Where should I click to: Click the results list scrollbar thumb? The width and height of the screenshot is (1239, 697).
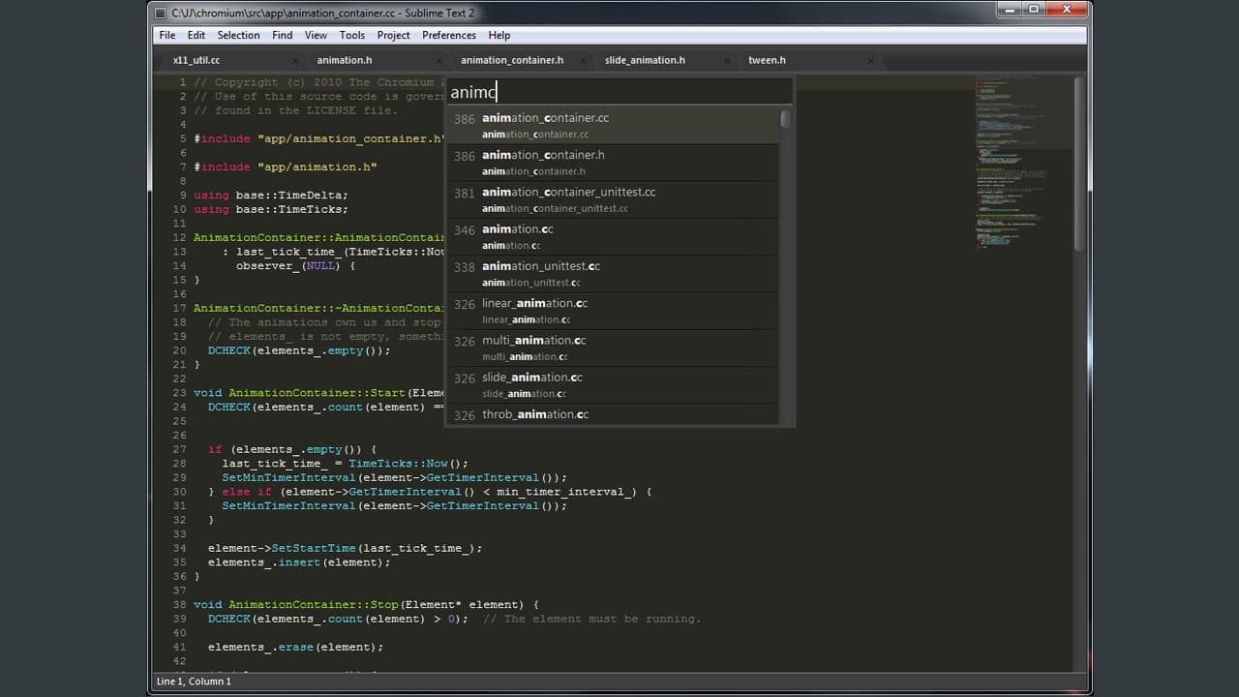pyautogui.click(x=785, y=118)
